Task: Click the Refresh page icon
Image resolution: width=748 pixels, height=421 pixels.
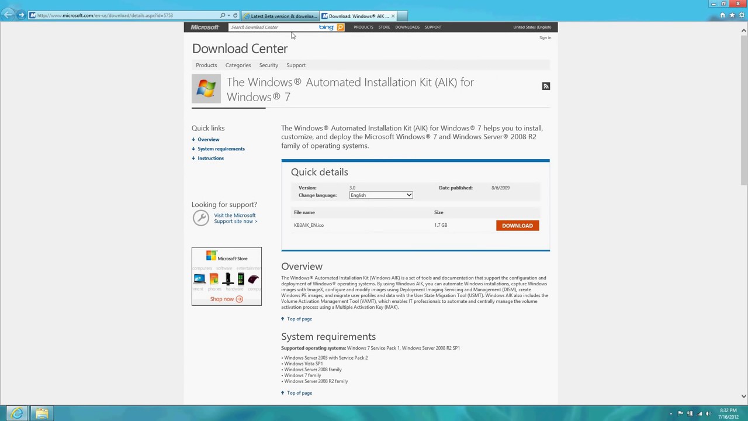Action: coord(235,16)
